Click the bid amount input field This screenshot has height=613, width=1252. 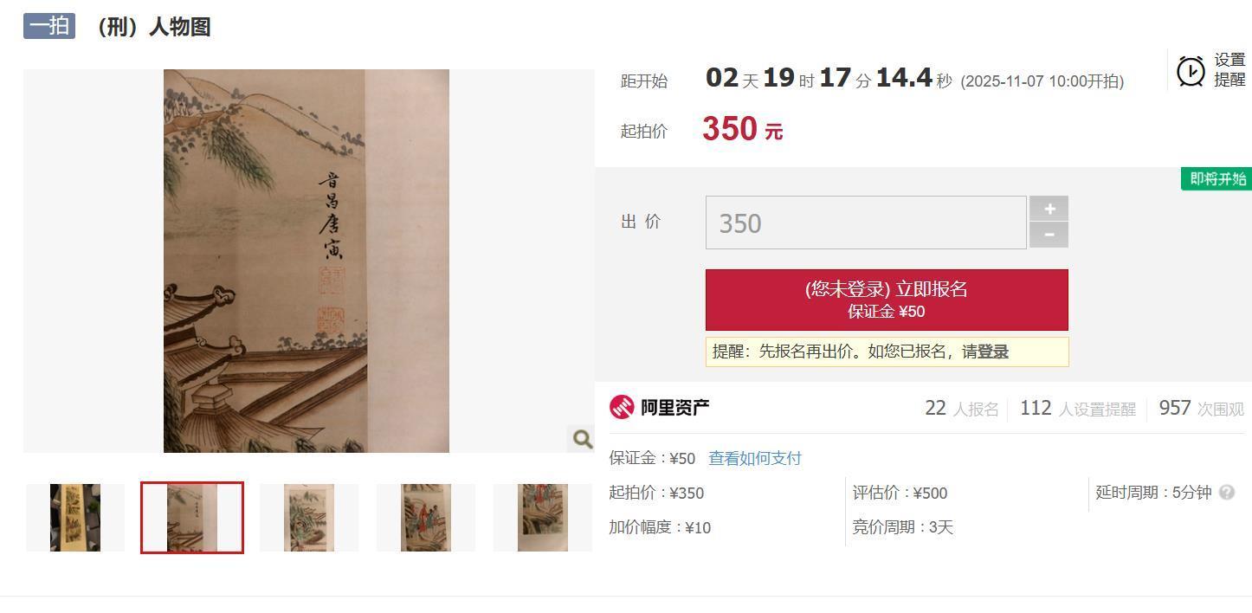pyautogui.click(x=866, y=223)
